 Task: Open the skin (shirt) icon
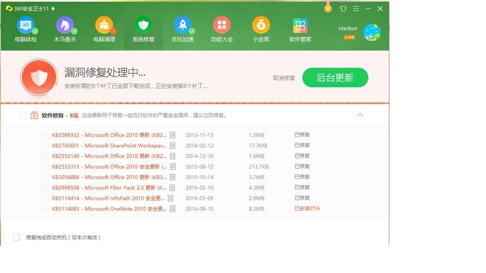343,9
